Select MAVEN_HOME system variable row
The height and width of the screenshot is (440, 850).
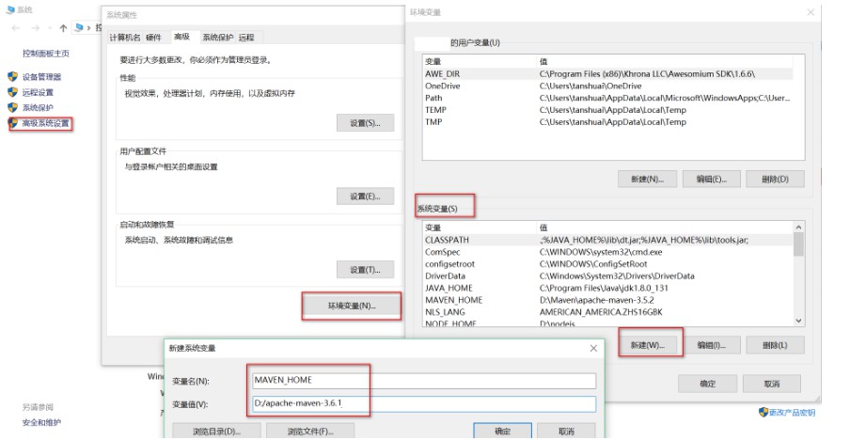[x=608, y=300]
